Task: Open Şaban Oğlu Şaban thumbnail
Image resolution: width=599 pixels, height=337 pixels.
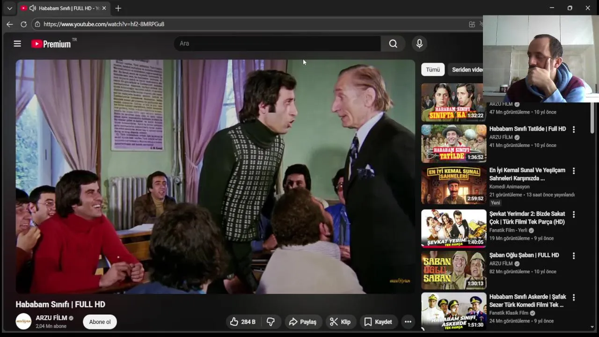Action: 453,270
